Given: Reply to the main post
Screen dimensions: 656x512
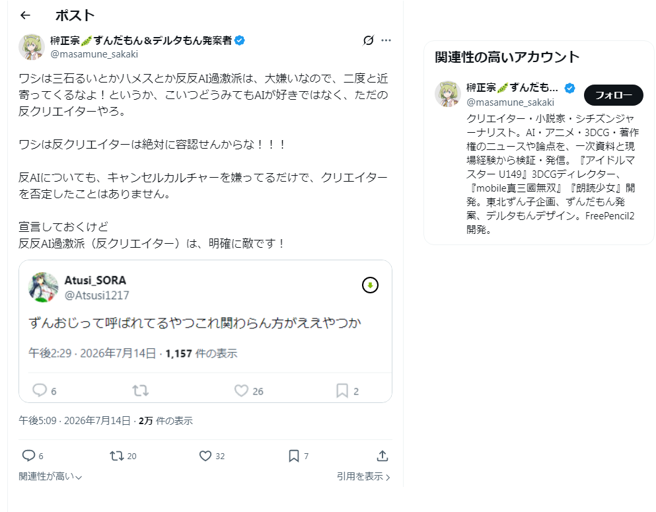Looking at the screenshot, I should pyautogui.click(x=28, y=456).
